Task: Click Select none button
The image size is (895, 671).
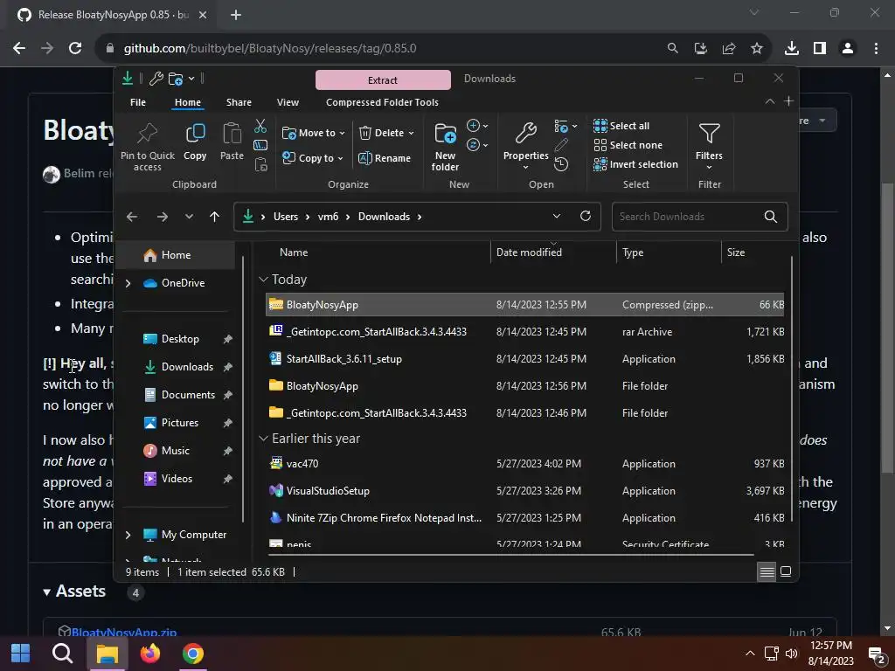Action: point(628,145)
